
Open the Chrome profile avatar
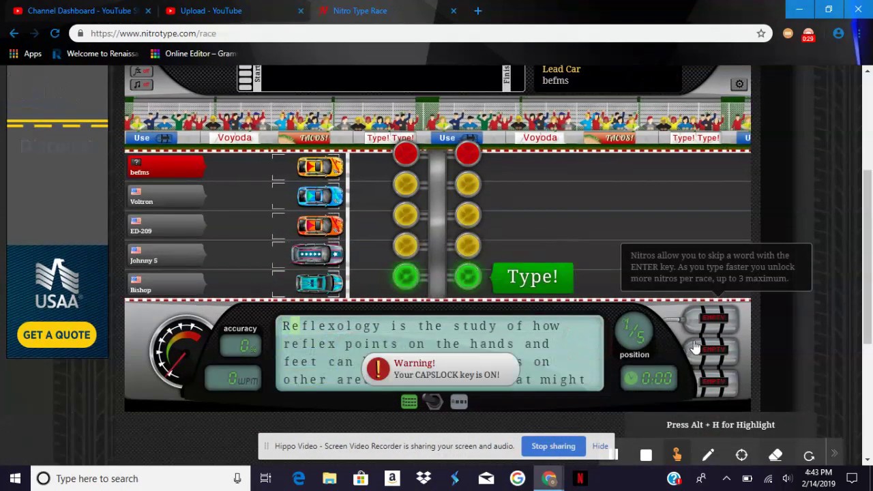(x=838, y=33)
